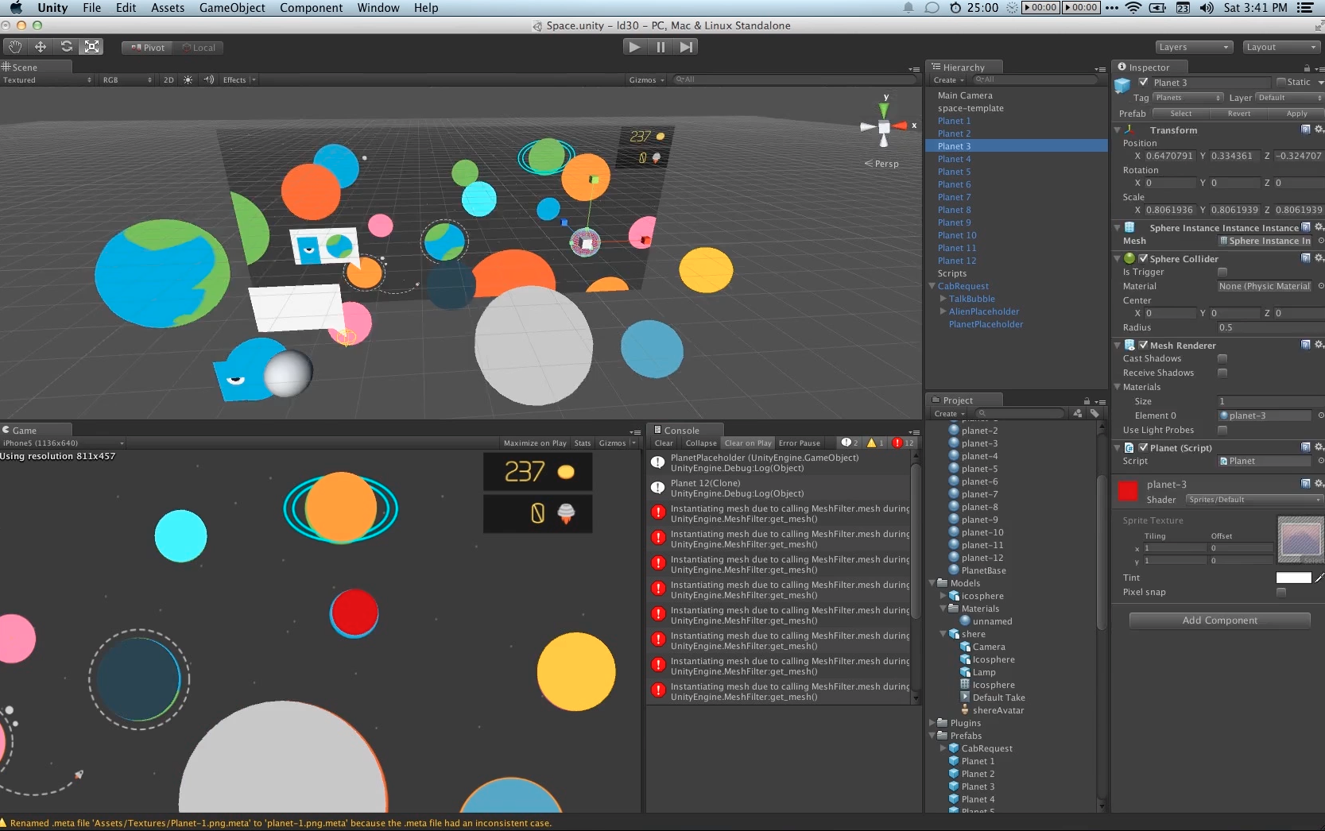Toggle scene lighting sun icon
The image size is (1325, 831).
188,79
